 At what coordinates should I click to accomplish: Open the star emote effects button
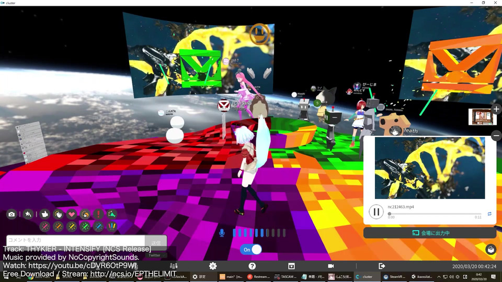coord(28,214)
